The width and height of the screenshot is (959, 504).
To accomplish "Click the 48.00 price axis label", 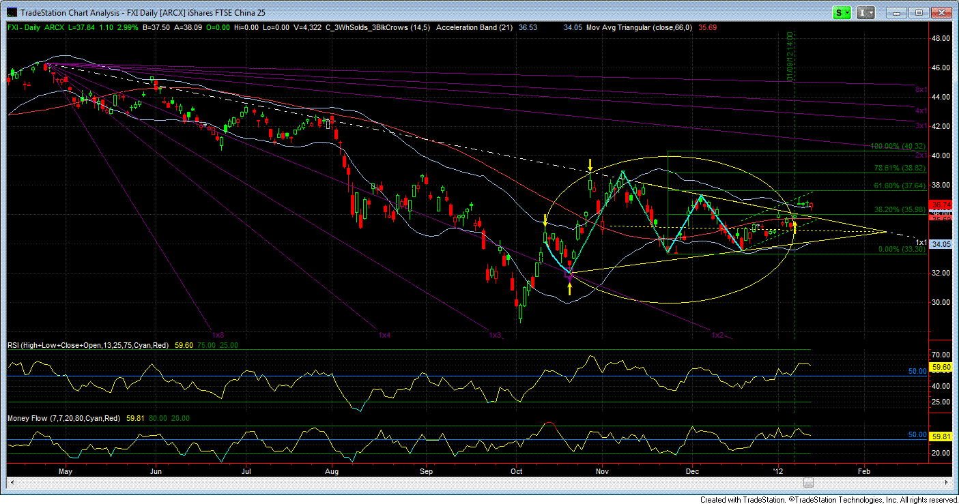I will click(x=942, y=38).
